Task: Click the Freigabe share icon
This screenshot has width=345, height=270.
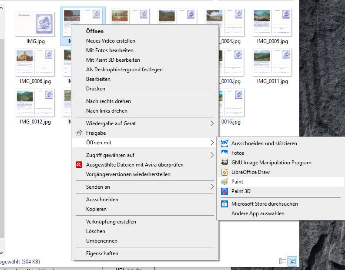Action: click(79, 133)
